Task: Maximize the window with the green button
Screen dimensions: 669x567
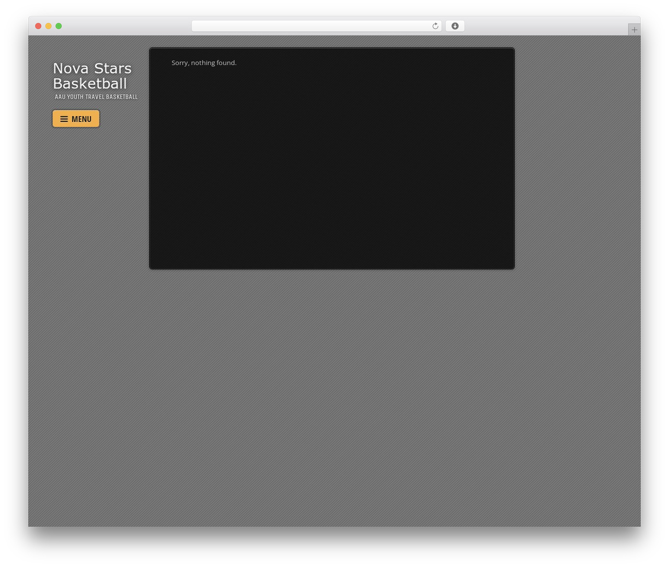Action: pos(59,26)
